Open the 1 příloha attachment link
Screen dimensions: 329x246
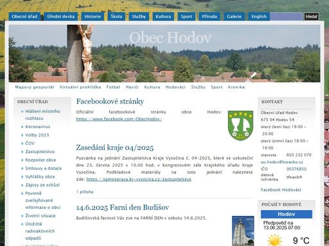85,192
